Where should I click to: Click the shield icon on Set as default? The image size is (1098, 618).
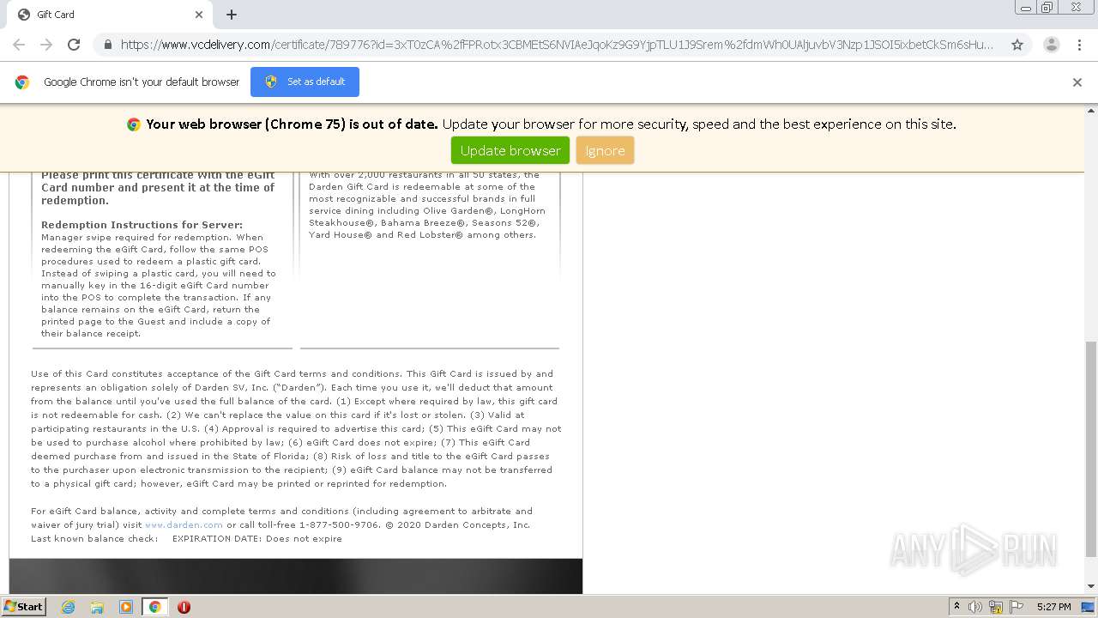coord(271,82)
